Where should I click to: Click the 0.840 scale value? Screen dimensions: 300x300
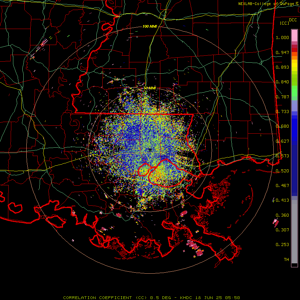pos(282,82)
